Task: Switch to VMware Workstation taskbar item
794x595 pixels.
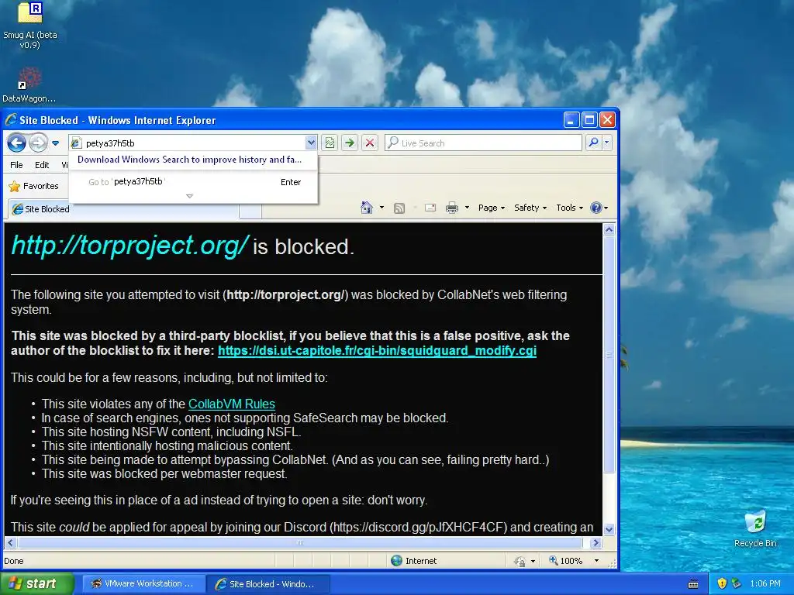Action: coord(143,583)
